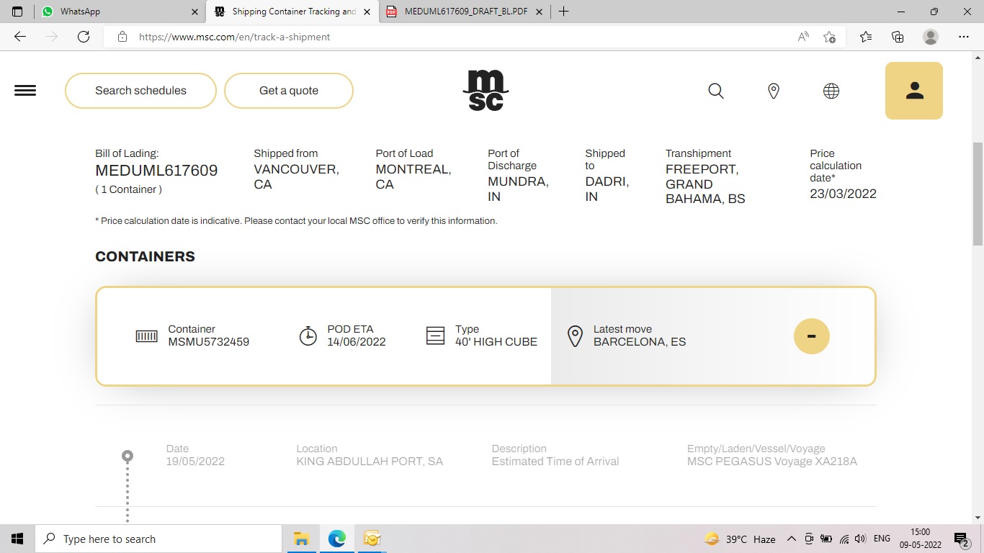This screenshot has width=984, height=553.
Task: Open a new browser tab
Action: 564,12
